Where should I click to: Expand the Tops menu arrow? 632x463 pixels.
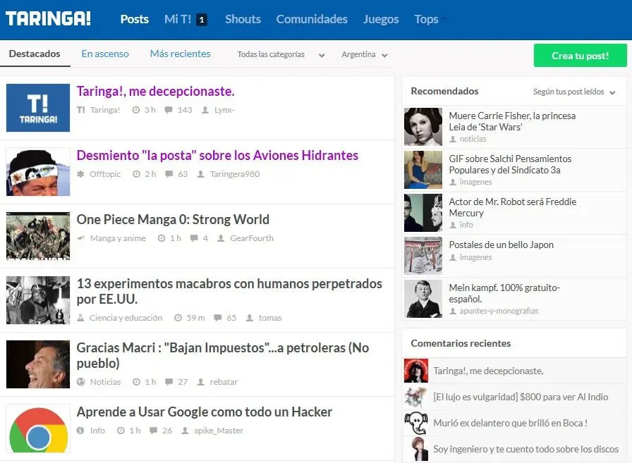click(444, 19)
